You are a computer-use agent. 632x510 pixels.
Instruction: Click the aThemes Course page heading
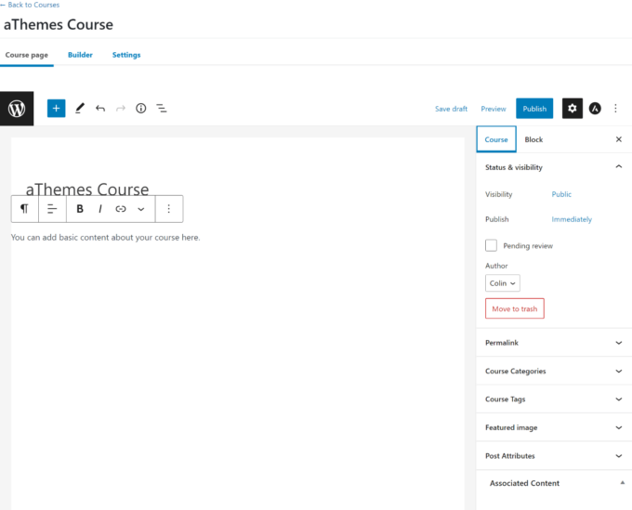(x=59, y=24)
